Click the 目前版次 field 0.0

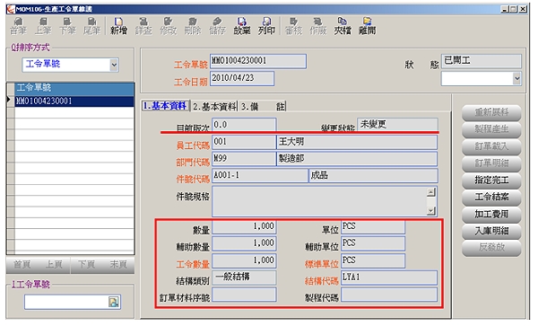244,125
